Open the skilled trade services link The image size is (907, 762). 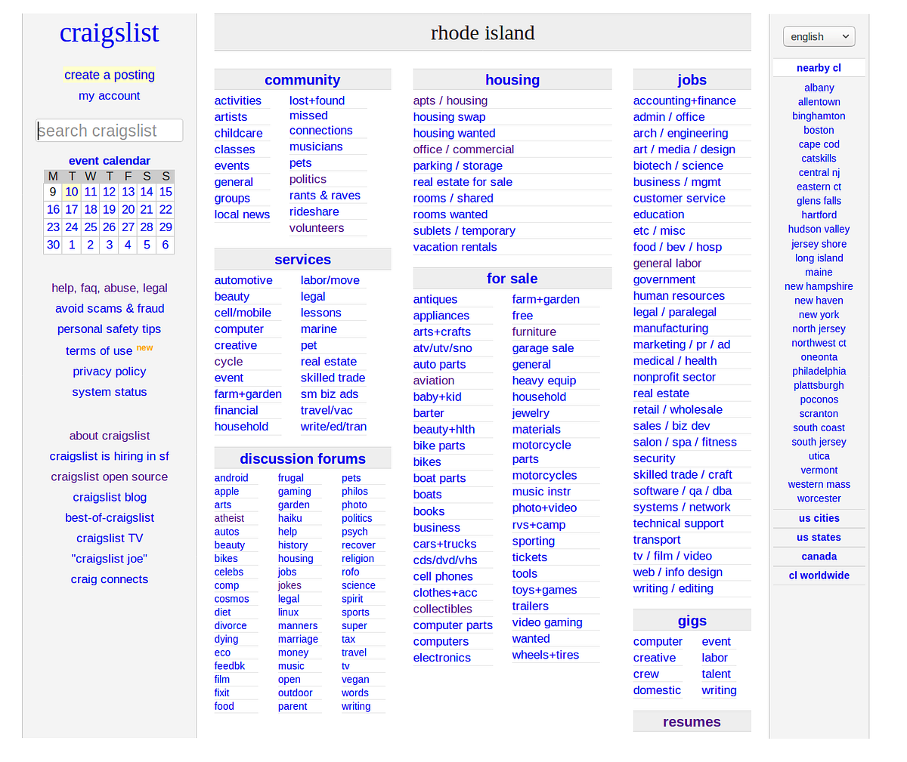pos(333,378)
